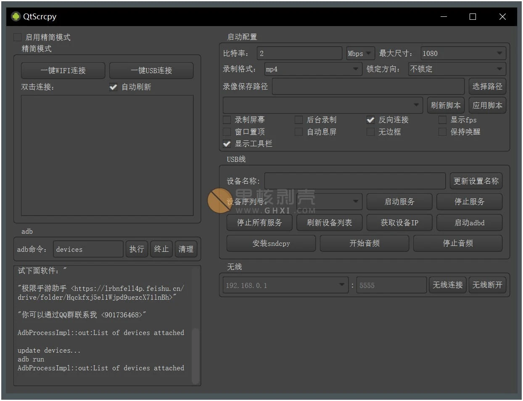Viewport: 523px width, 401px height.
Task: Click the 一键USB连接 button
Action: (151, 70)
